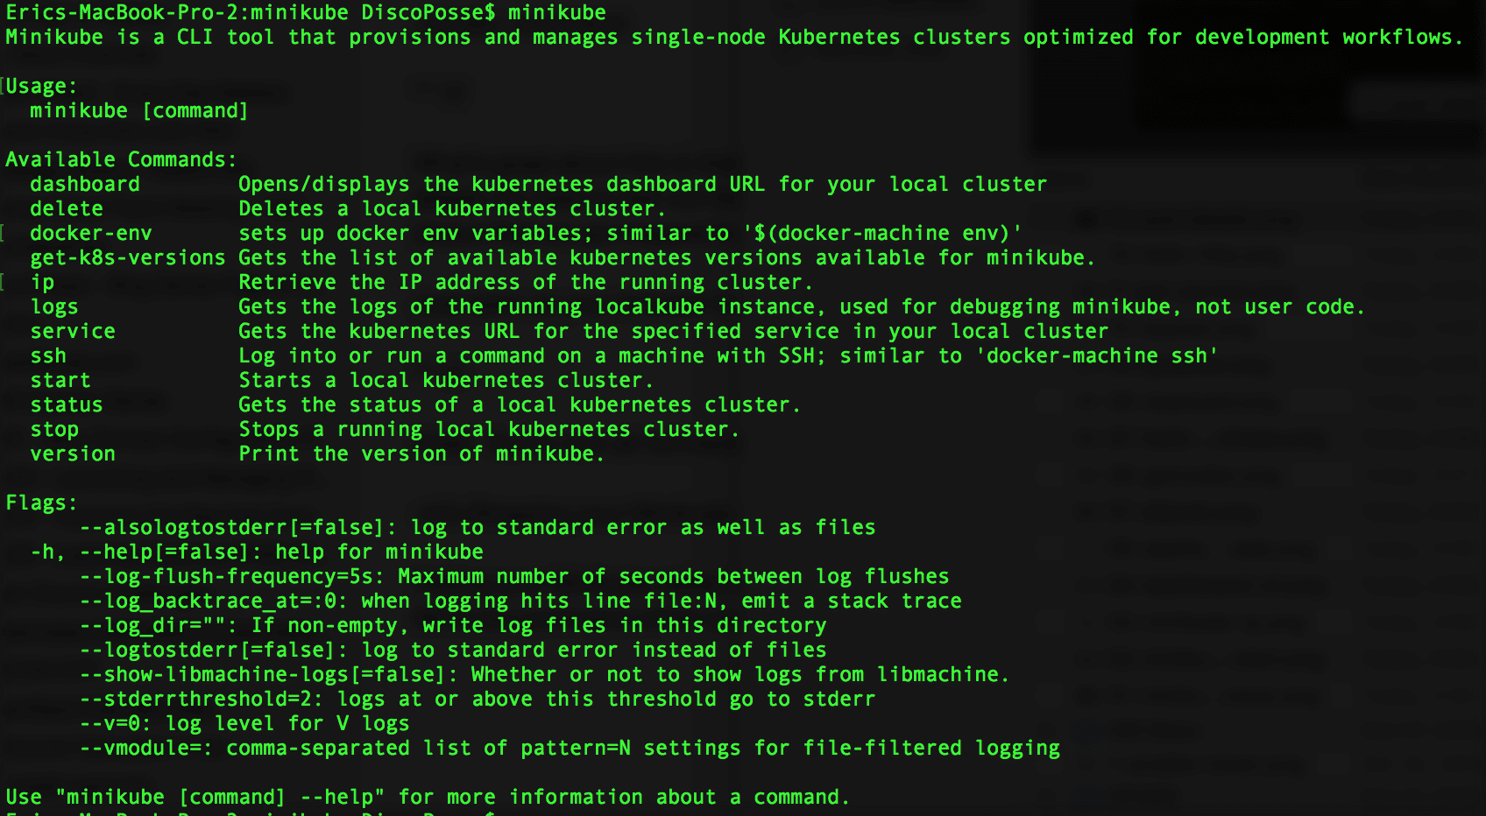Click the stop command text
Screen dimensions: 1486x816
54,429
